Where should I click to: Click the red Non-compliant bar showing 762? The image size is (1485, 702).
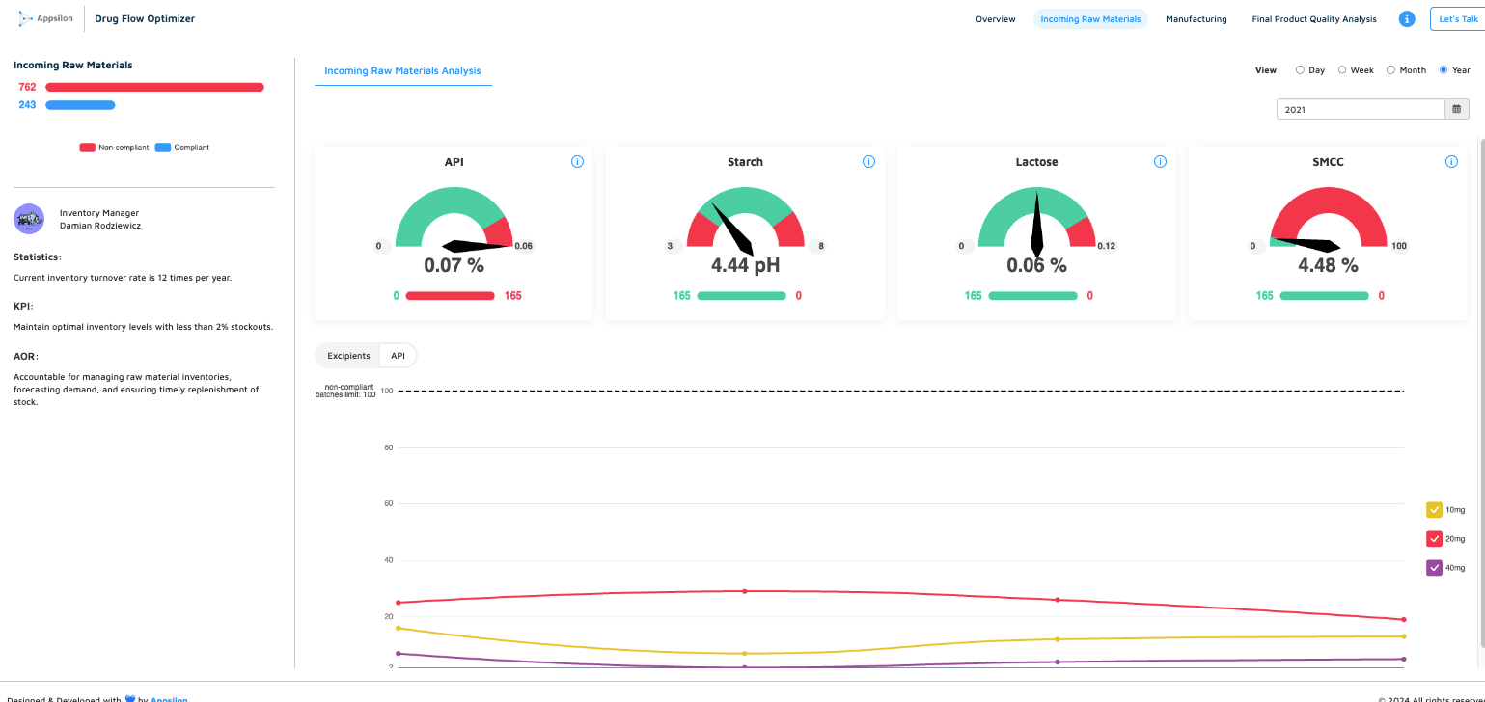point(154,87)
